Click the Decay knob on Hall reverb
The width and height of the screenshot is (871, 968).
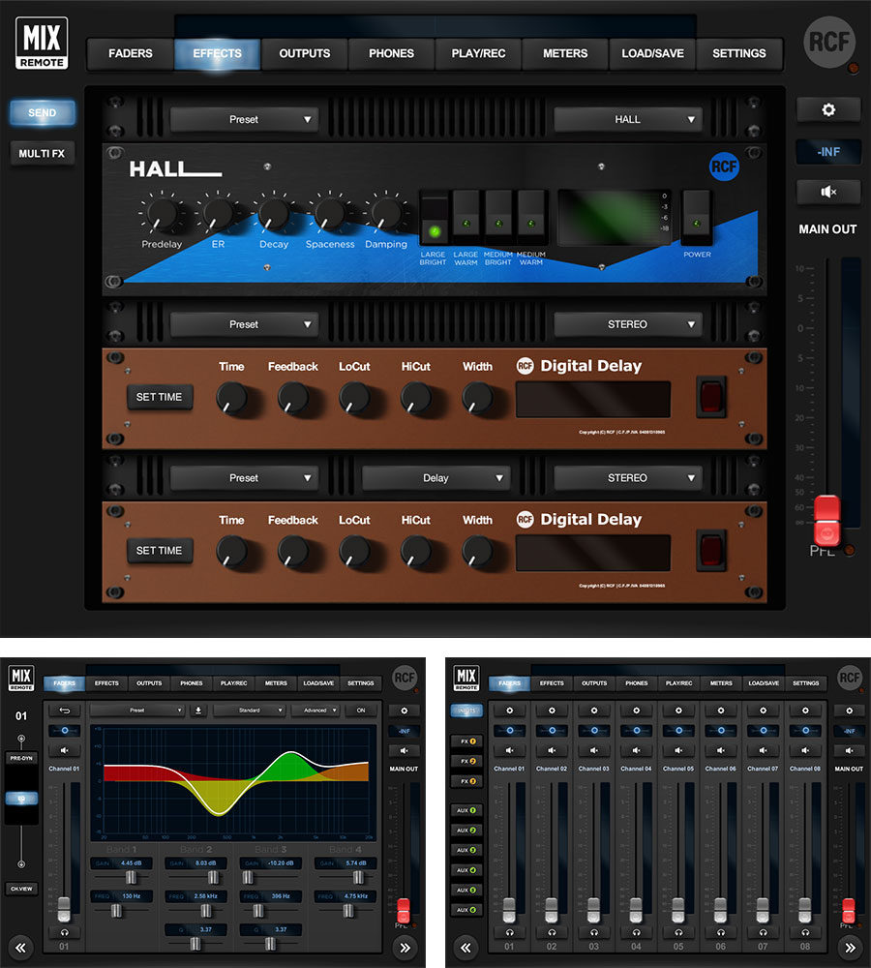274,214
